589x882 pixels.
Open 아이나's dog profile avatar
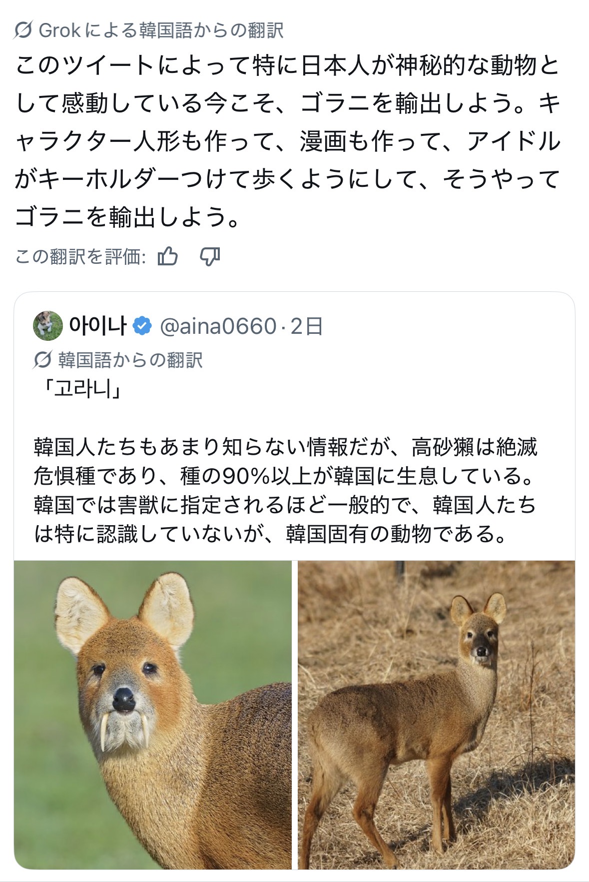tap(48, 326)
